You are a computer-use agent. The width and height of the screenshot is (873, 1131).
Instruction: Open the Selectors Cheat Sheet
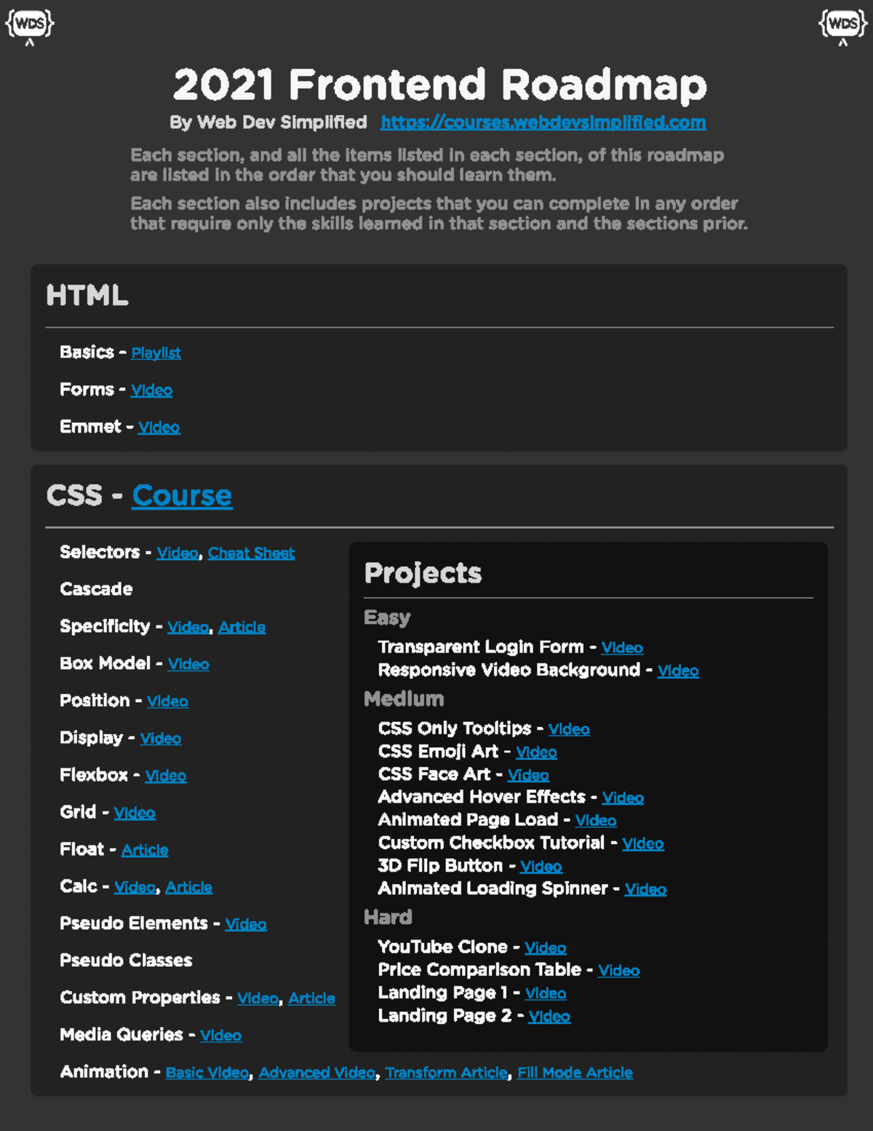(x=251, y=553)
